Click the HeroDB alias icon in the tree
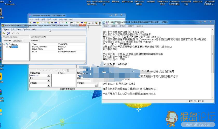 (x=10, y=47)
